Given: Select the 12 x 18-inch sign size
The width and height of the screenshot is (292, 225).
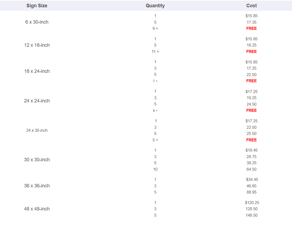Looking at the screenshot, I should click(x=37, y=45).
